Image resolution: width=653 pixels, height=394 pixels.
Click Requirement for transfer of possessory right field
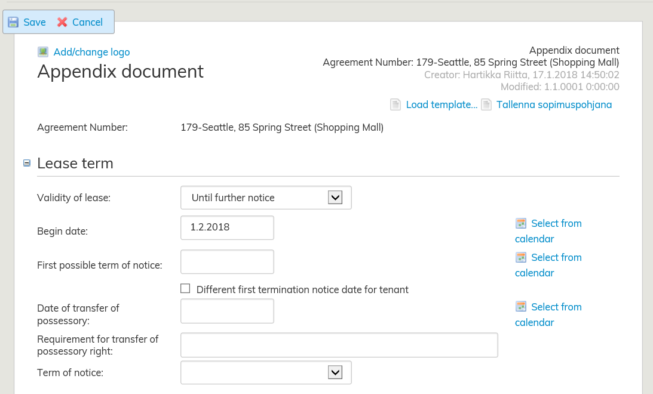(339, 345)
